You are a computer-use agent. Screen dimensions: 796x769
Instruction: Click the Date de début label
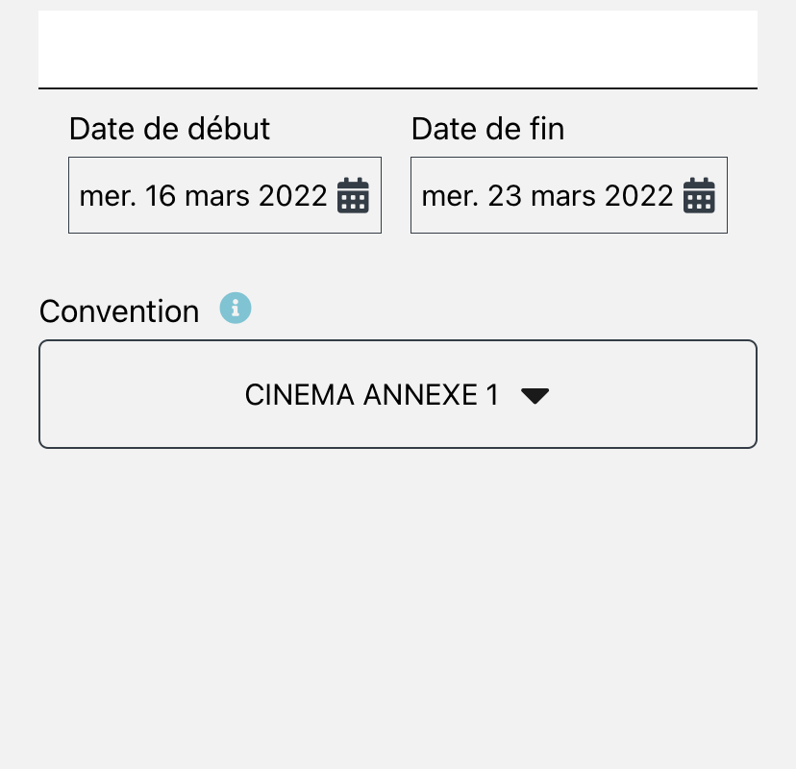[169, 129]
